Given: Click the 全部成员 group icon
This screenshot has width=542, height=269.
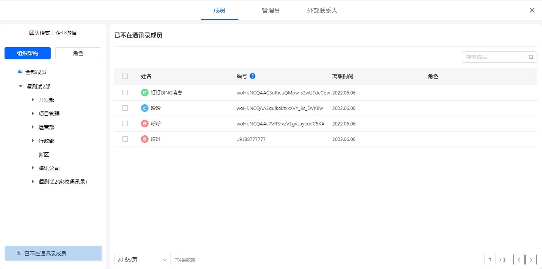Looking at the screenshot, I should [20, 72].
